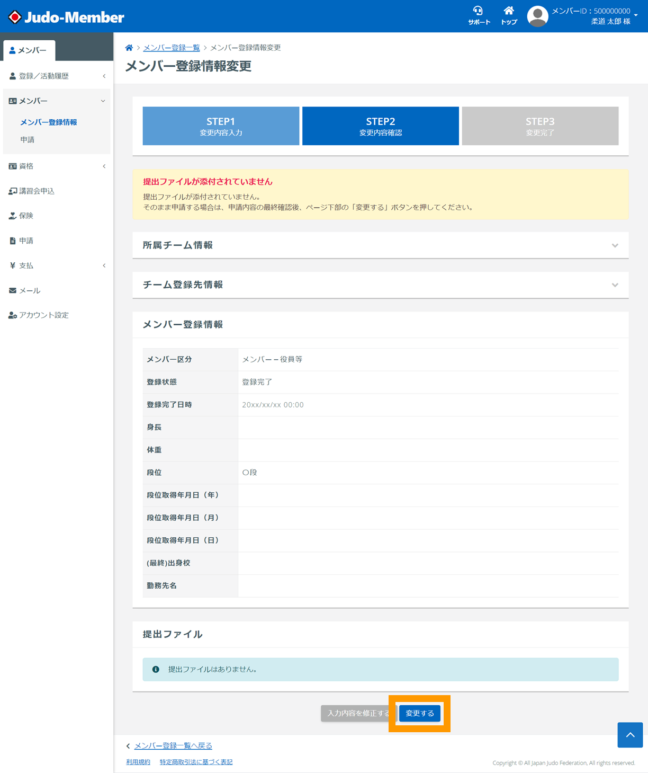Click the breadcrumb home icon
Viewport: 648px width, 773px height.
(129, 48)
